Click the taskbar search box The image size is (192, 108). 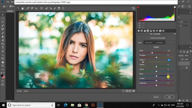pyautogui.click(x=31, y=105)
